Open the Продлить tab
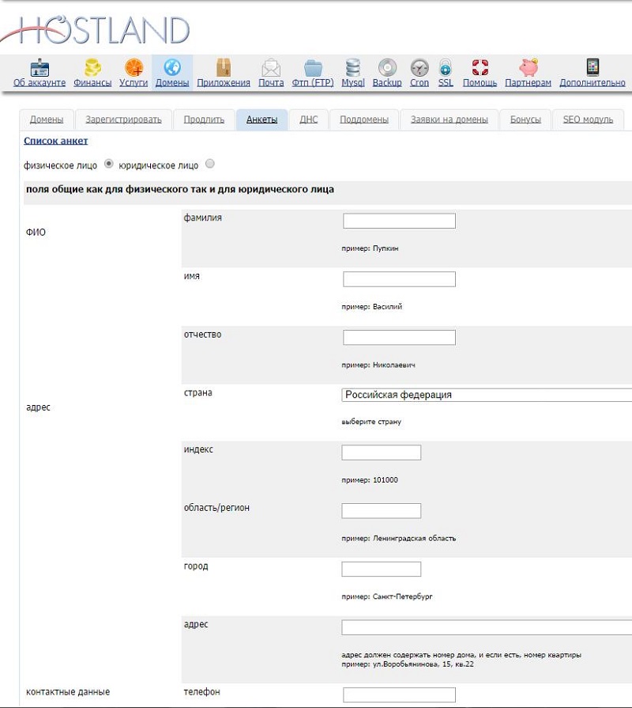632x708 pixels. (204, 119)
